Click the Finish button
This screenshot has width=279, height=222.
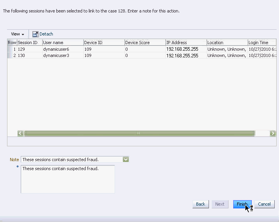coord(242,204)
